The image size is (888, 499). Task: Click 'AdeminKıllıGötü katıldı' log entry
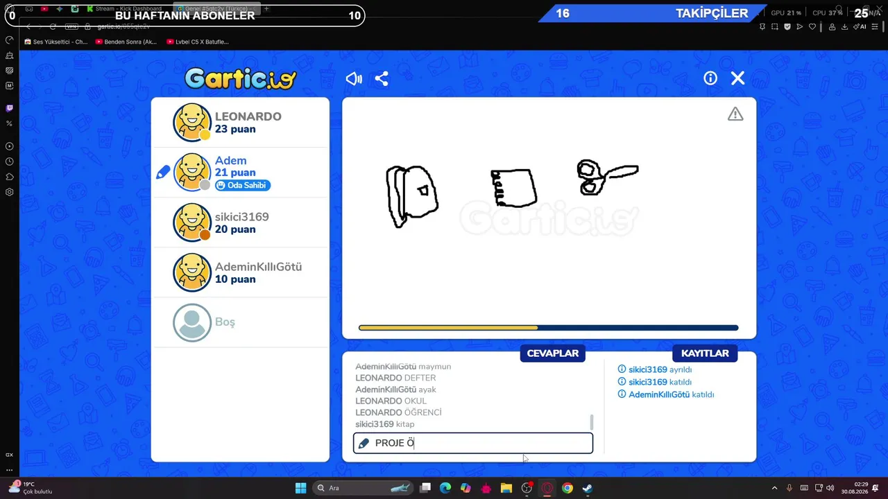click(x=666, y=394)
